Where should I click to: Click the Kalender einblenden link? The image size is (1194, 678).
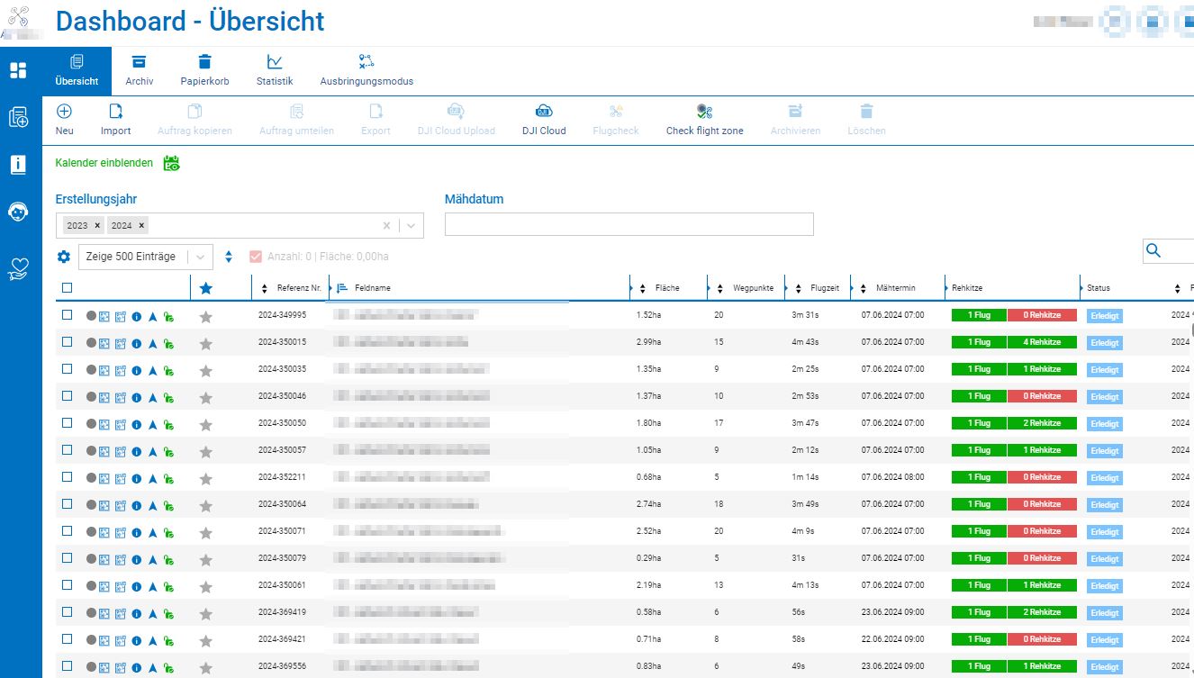coord(104,163)
